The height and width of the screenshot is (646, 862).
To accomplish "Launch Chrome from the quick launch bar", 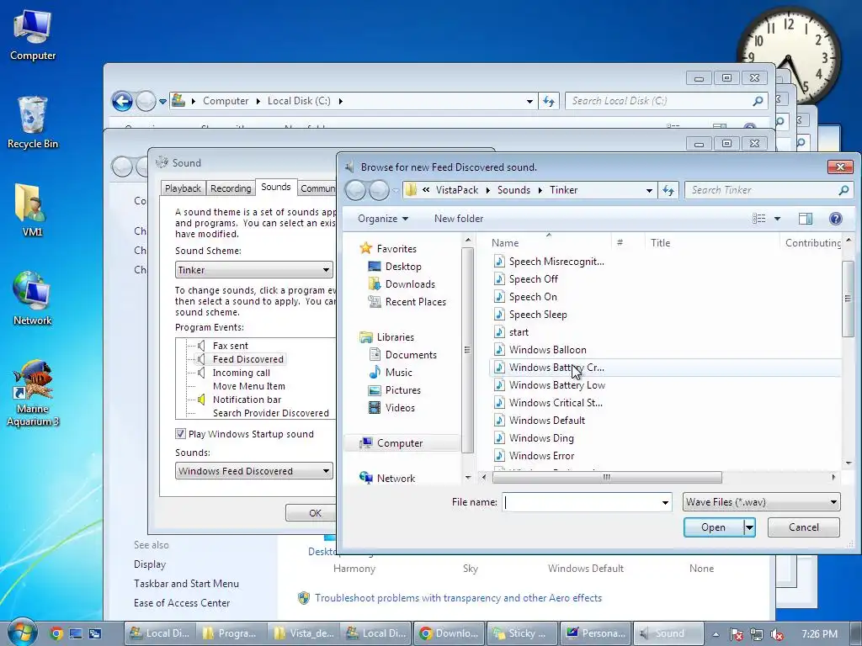I will (56, 633).
